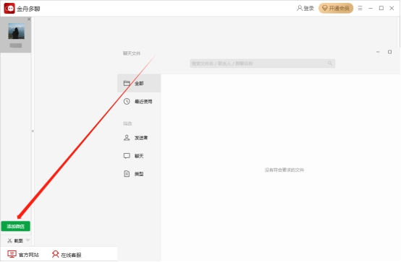Screen dimensions: 401x262
Task: Click the 截图 screenshot label
Action: [18, 240]
